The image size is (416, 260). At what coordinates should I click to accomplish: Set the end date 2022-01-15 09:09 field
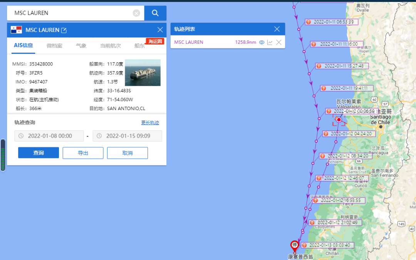coord(127,136)
